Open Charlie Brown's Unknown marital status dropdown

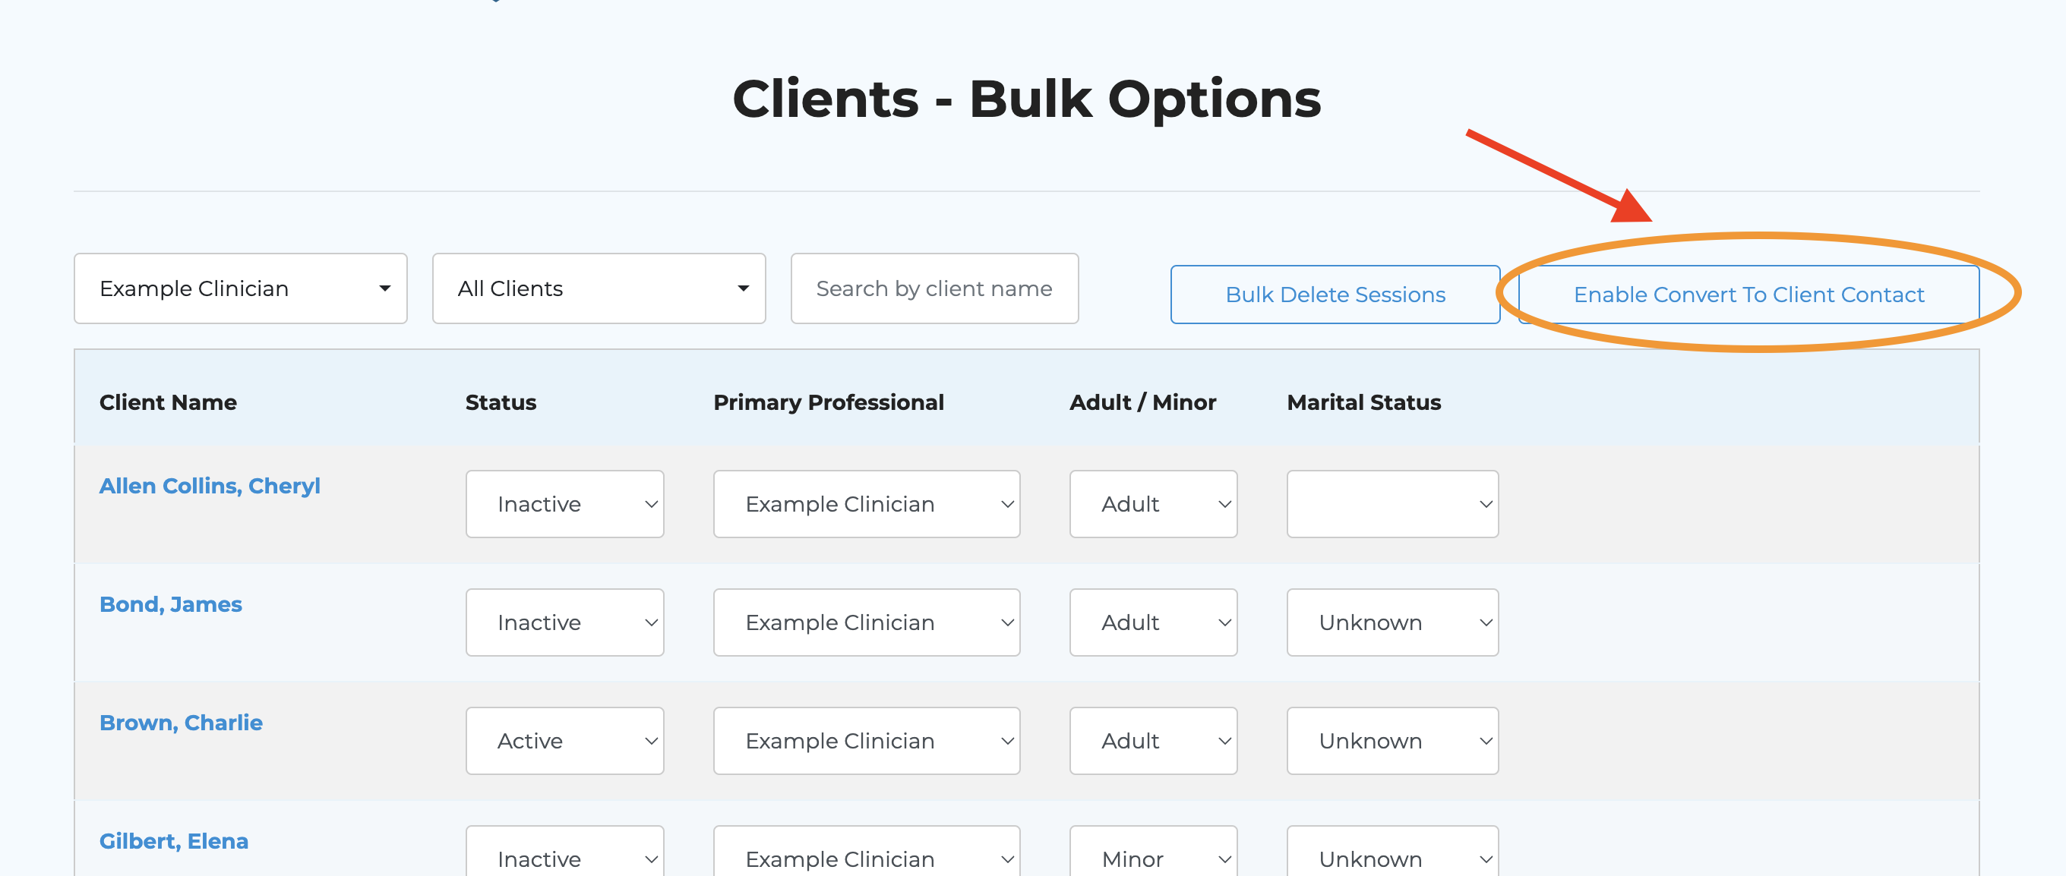[1392, 741]
